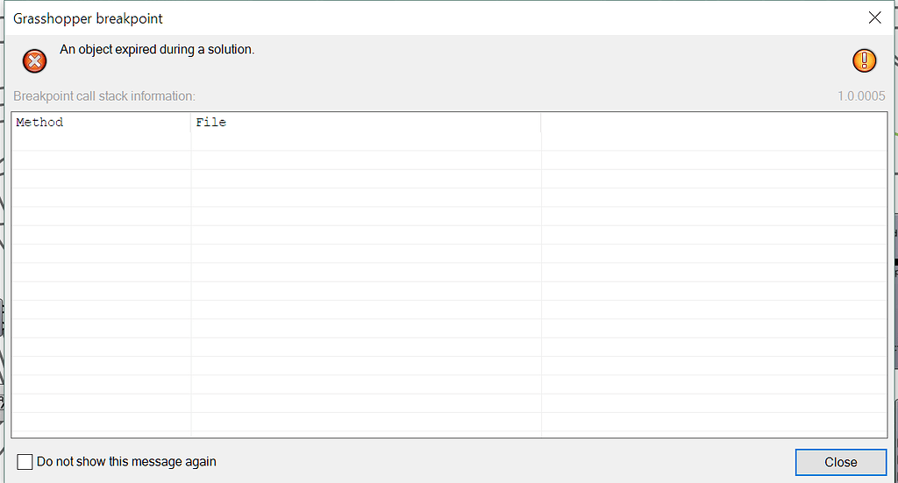Select the File column header
This screenshot has height=483, width=898.
point(366,123)
